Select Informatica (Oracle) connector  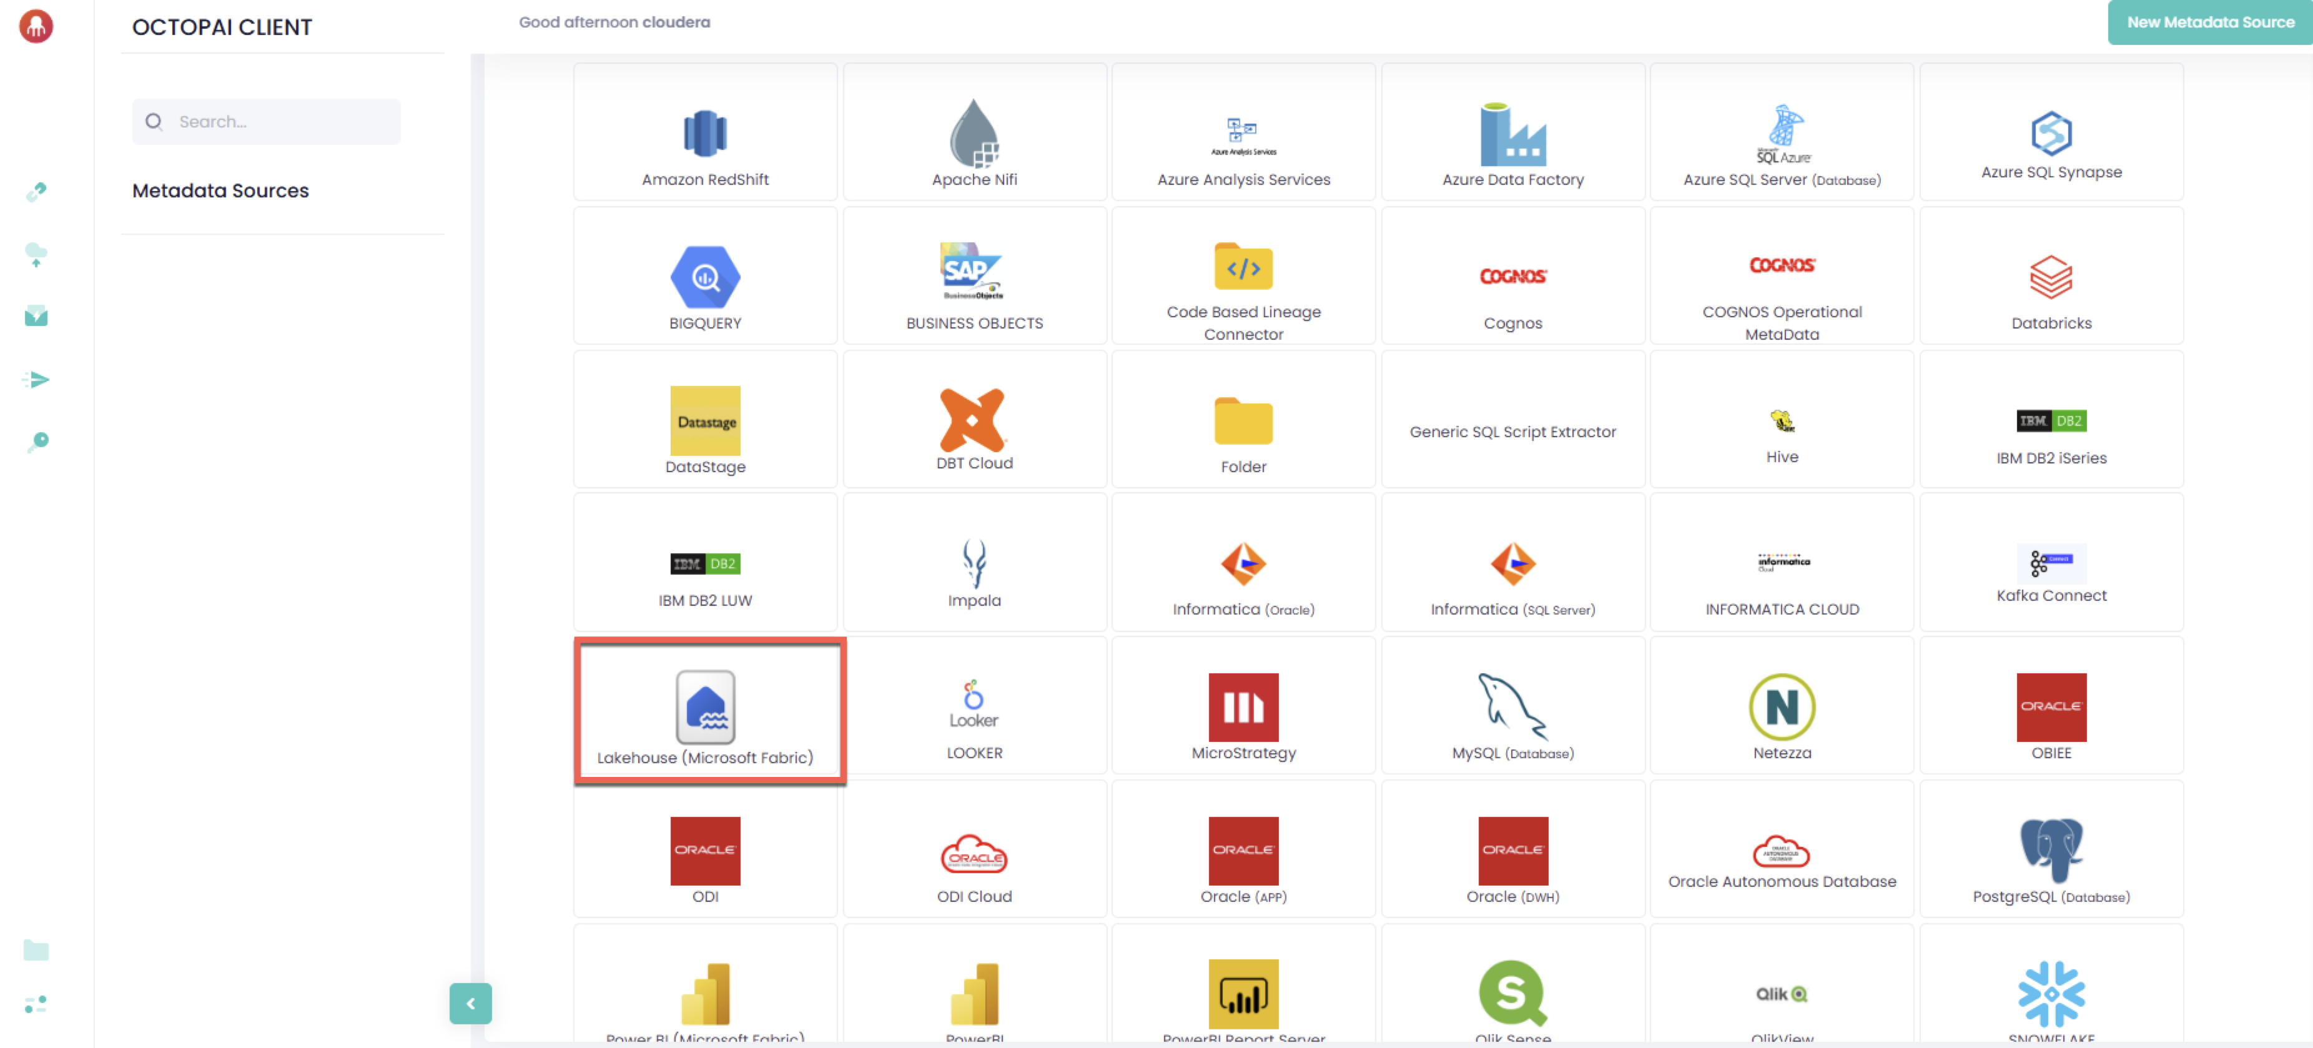[x=1243, y=562]
